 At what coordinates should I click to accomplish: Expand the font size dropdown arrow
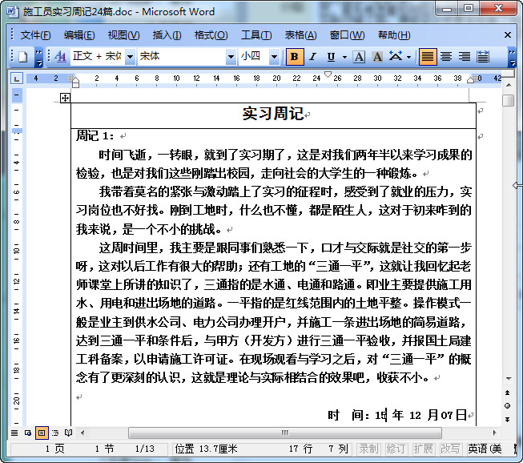tap(274, 57)
